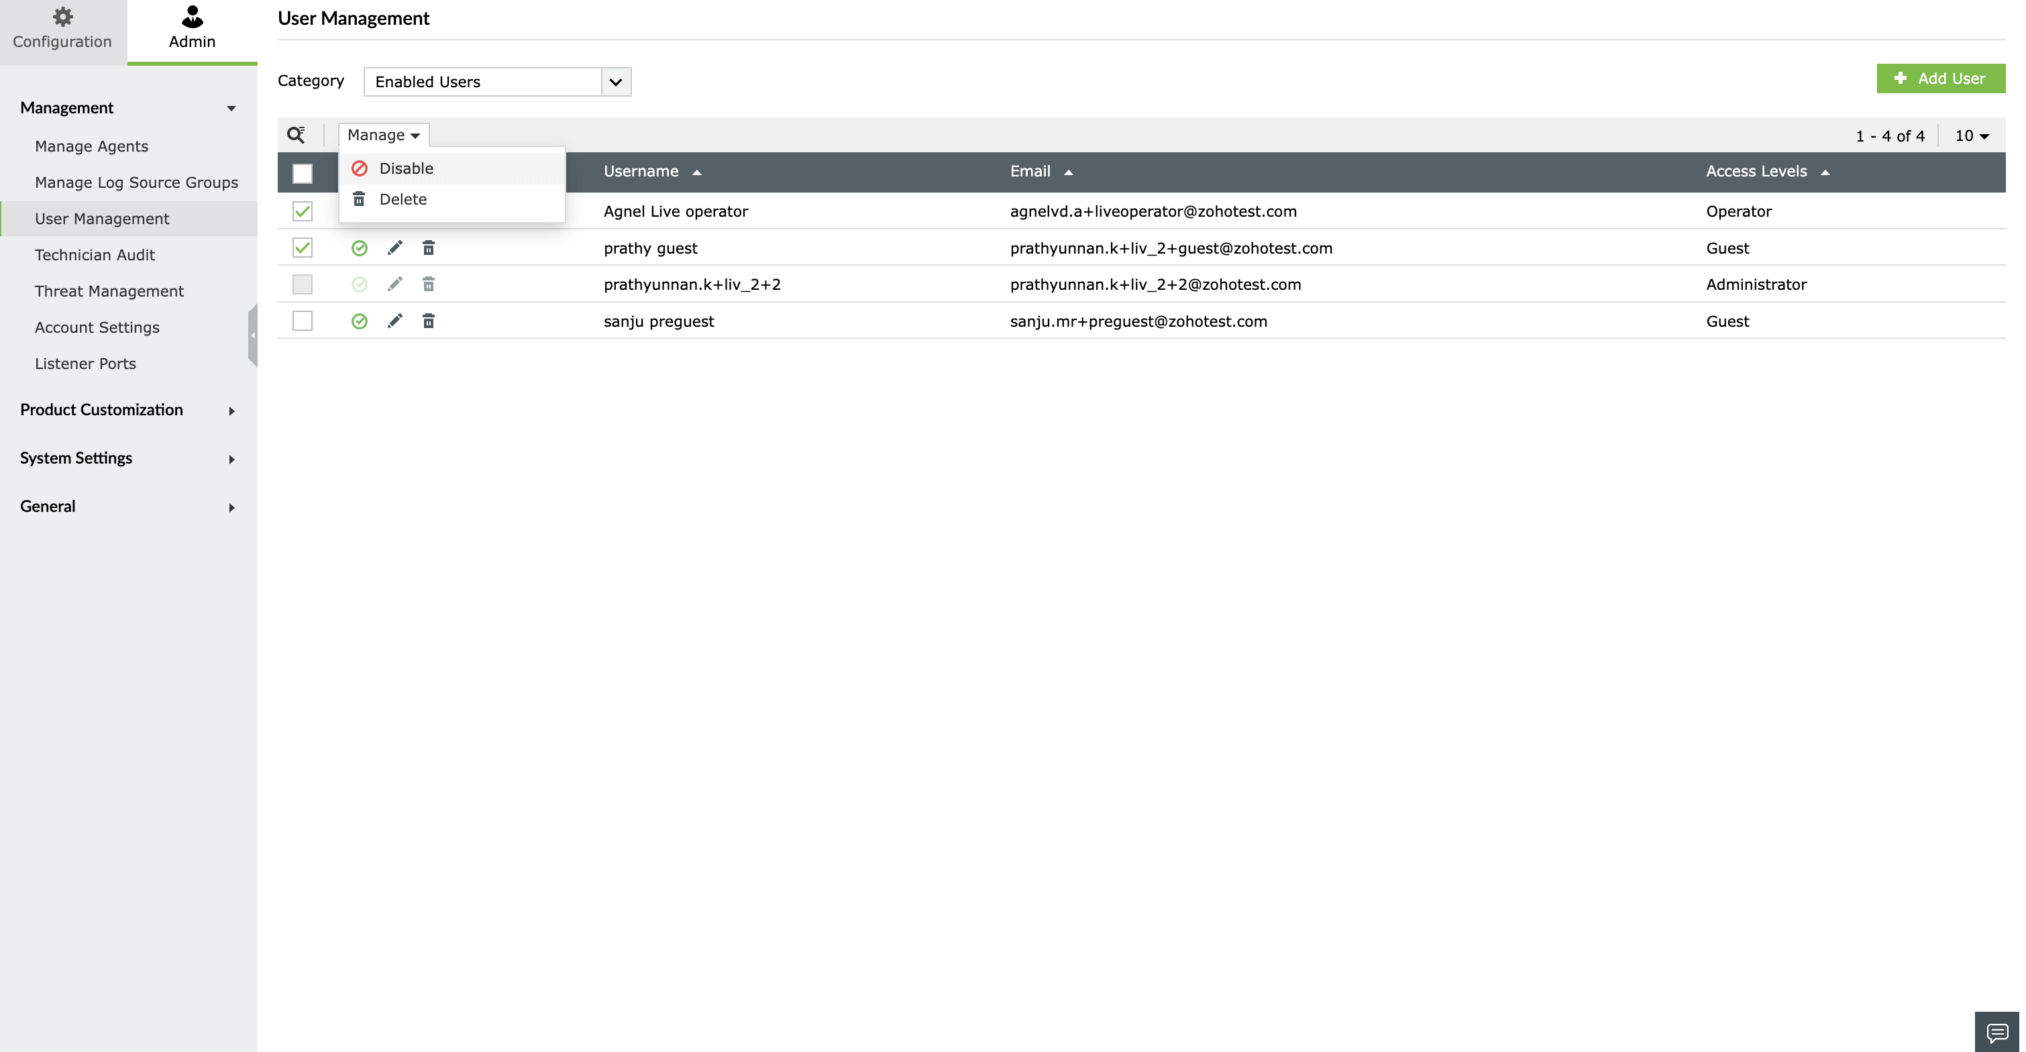Select Delete from Manage menu

coord(403,199)
